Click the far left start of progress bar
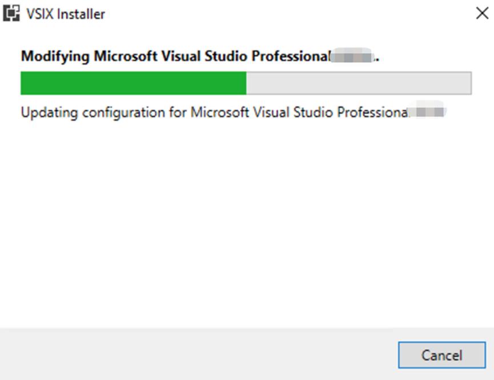This screenshot has width=494, height=380. (22, 83)
